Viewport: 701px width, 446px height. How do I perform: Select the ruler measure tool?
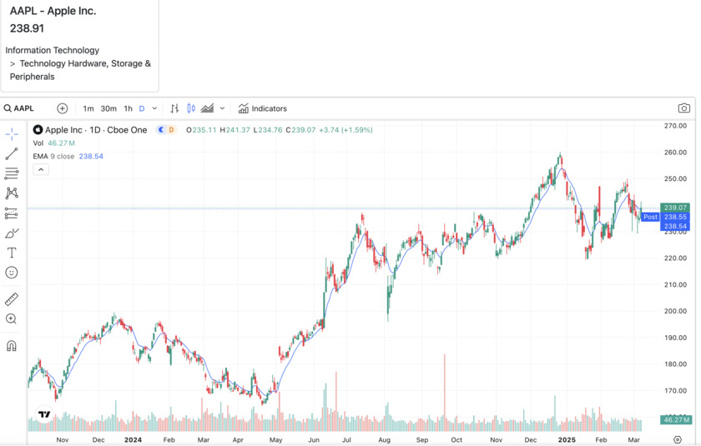click(12, 299)
